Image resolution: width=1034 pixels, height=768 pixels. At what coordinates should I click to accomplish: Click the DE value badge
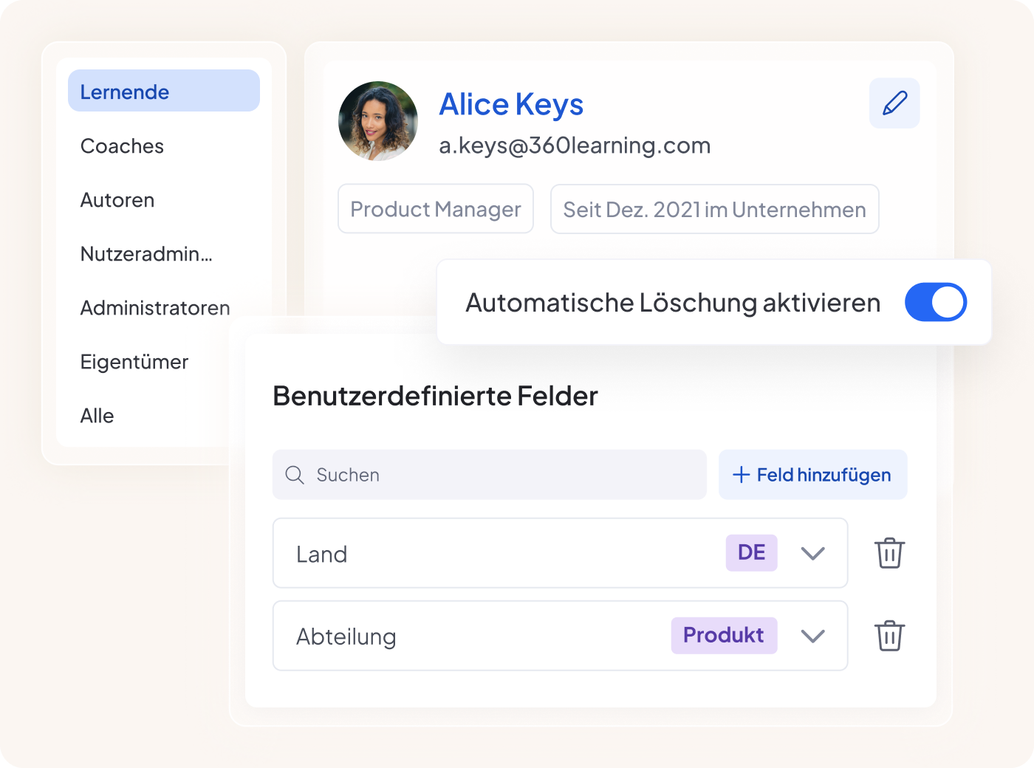pyautogui.click(x=752, y=552)
